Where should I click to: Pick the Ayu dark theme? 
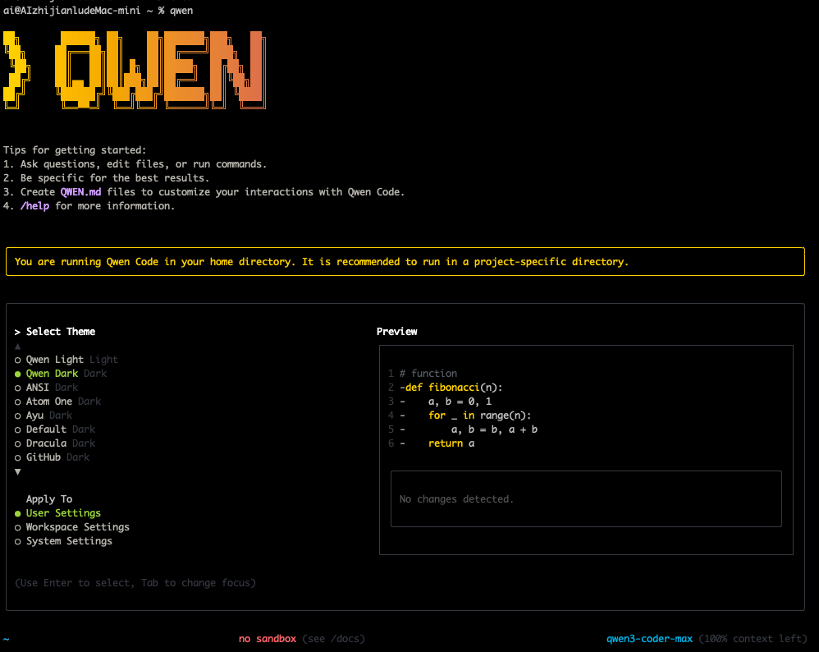click(43, 416)
